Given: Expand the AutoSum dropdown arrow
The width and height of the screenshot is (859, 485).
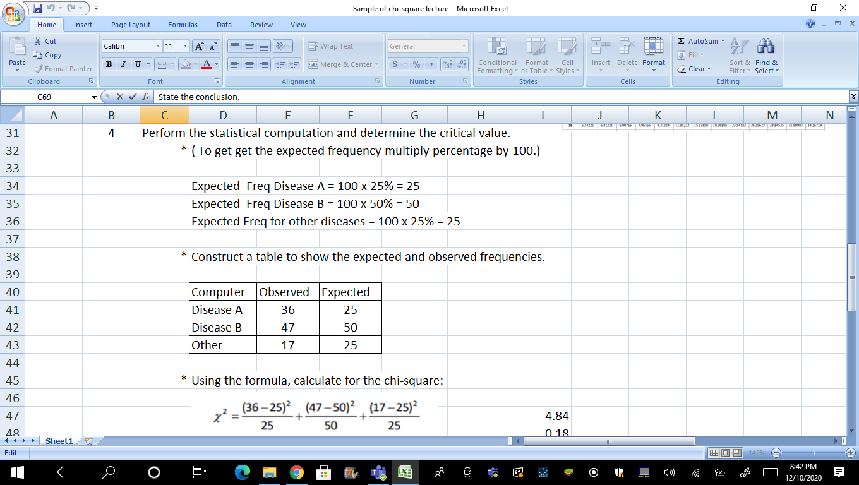Looking at the screenshot, I should [x=723, y=41].
